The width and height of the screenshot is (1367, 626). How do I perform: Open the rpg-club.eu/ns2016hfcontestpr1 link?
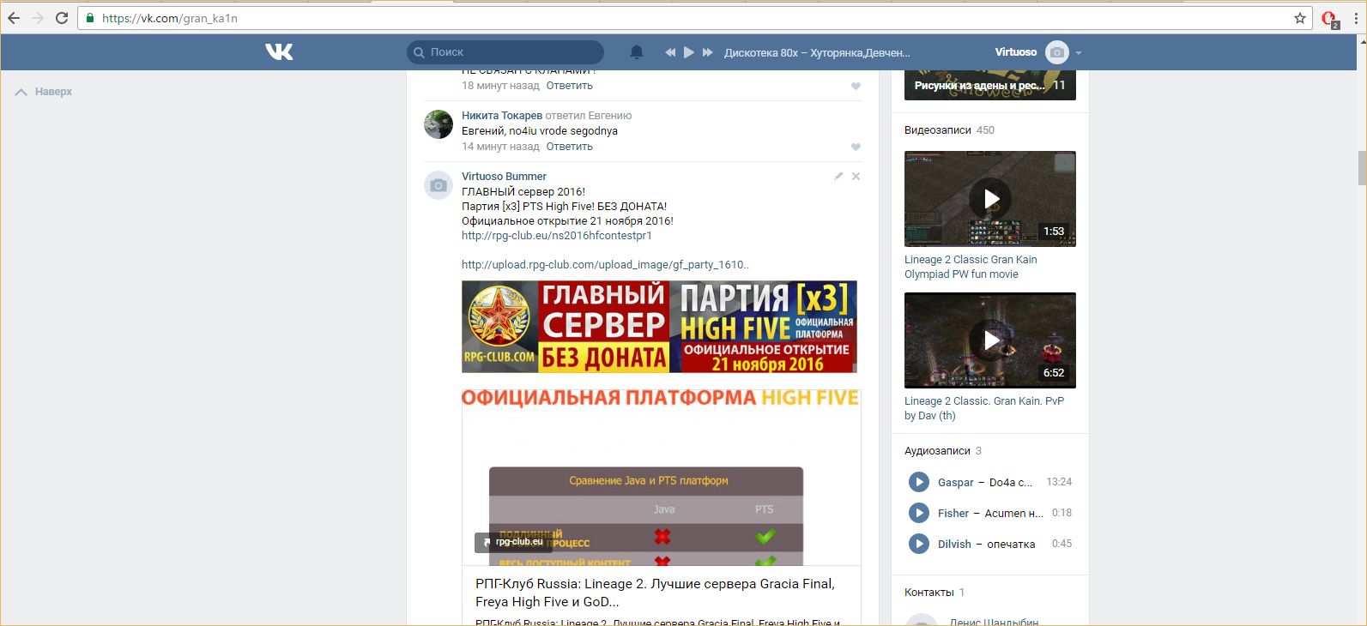click(556, 236)
